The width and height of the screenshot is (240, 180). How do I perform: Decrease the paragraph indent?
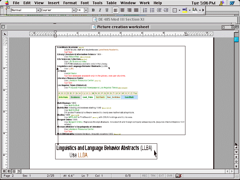[159, 10]
